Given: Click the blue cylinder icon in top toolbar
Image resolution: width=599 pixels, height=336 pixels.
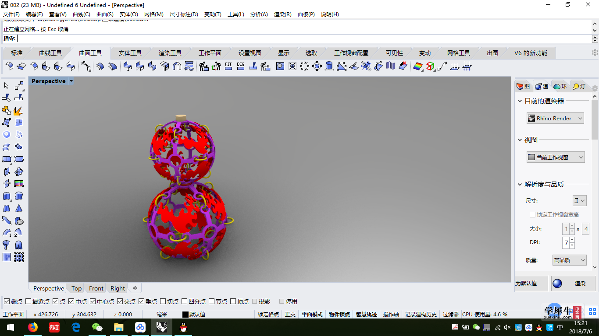Looking at the screenshot, I should pos(329,66).
